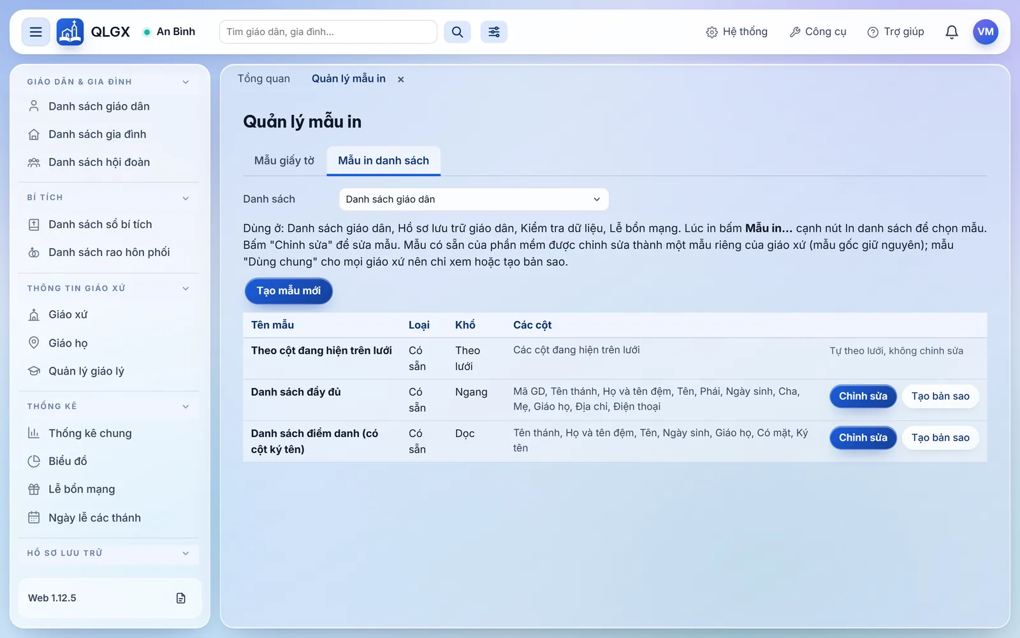Click the magnifier search button
The height and width of the screenshot is (638, 1020).
pos(457,32)
